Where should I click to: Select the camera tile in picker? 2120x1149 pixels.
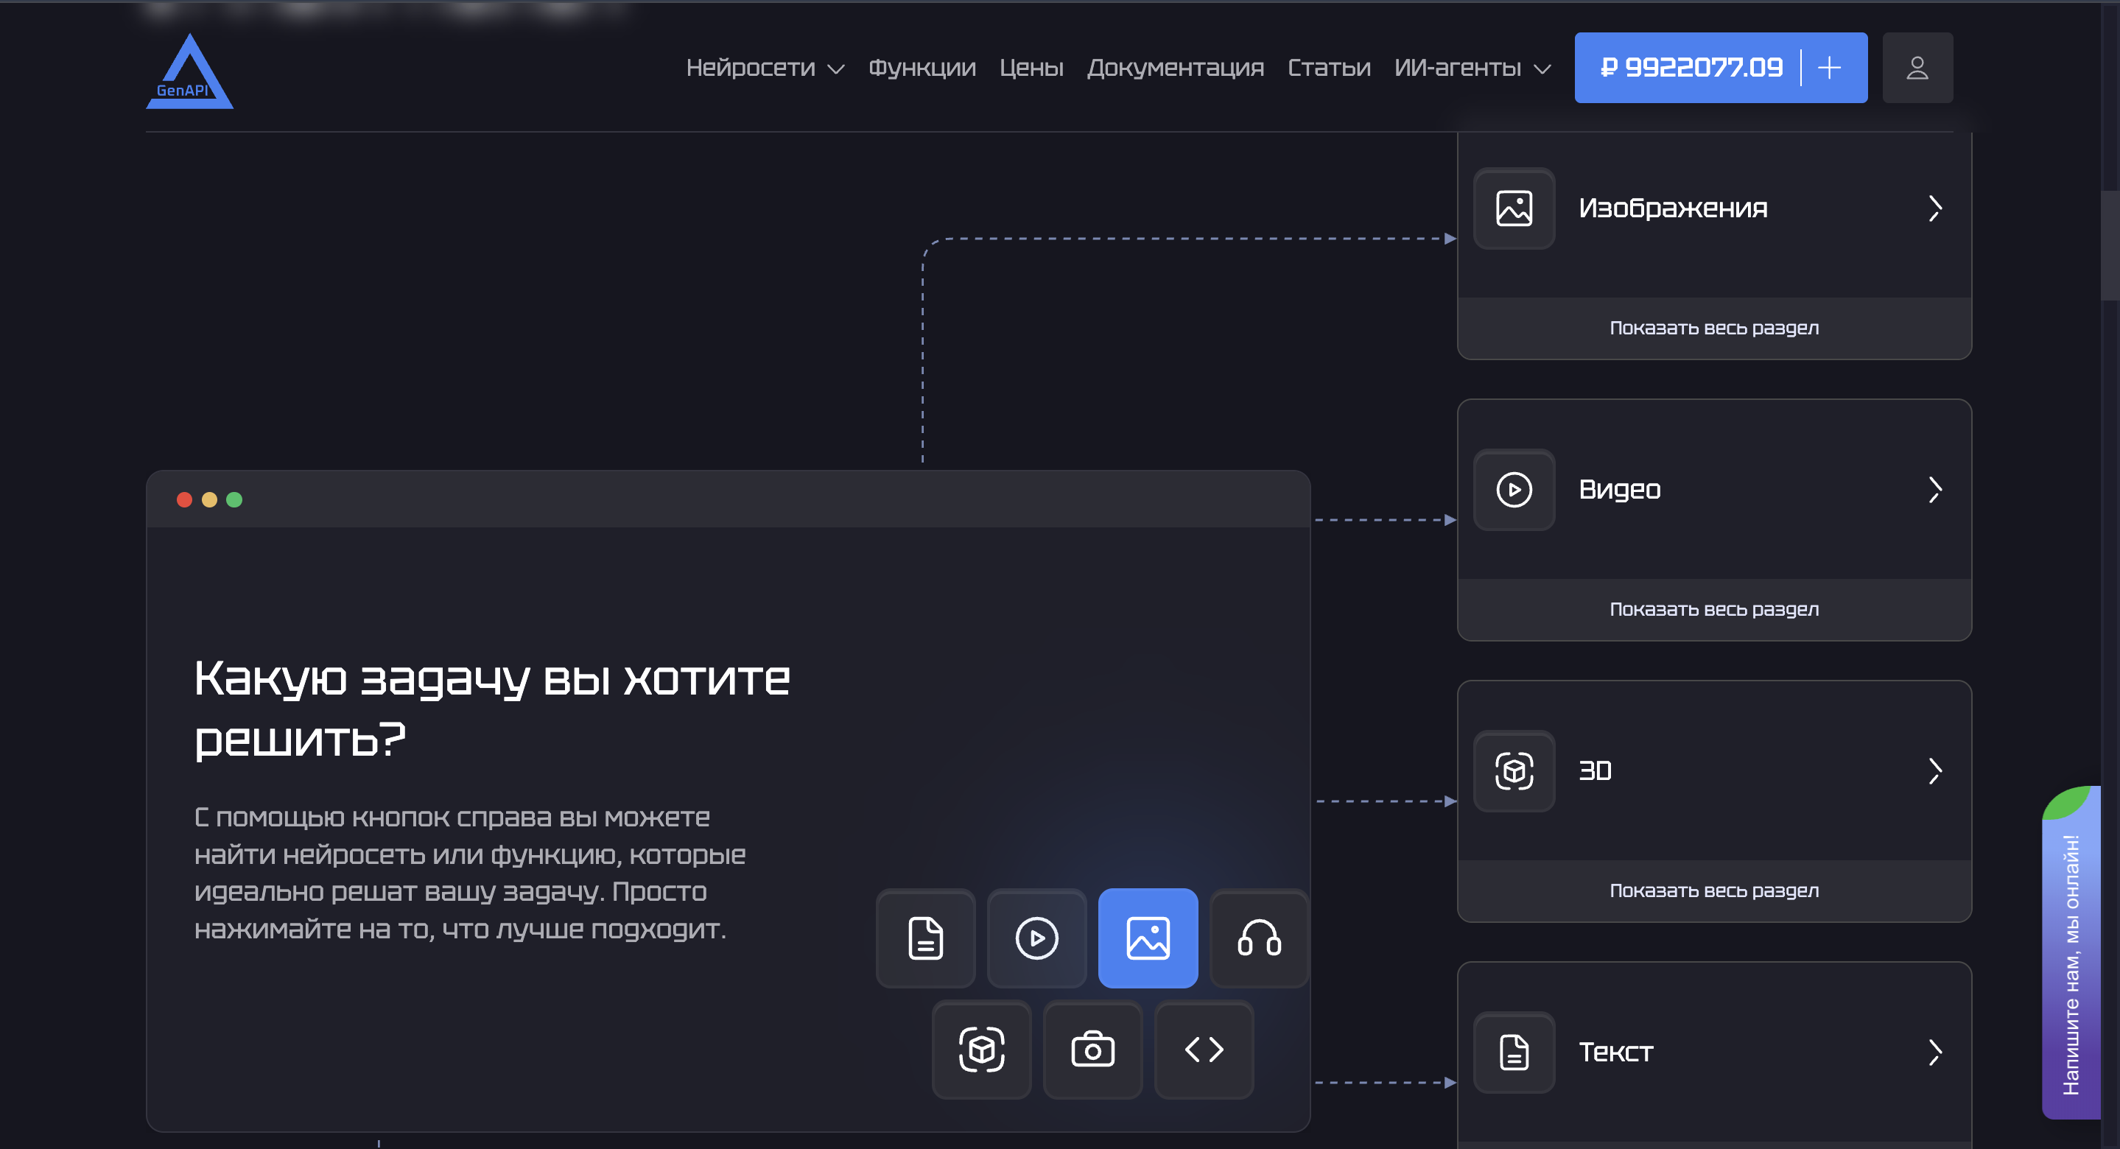[1092, 1049]
